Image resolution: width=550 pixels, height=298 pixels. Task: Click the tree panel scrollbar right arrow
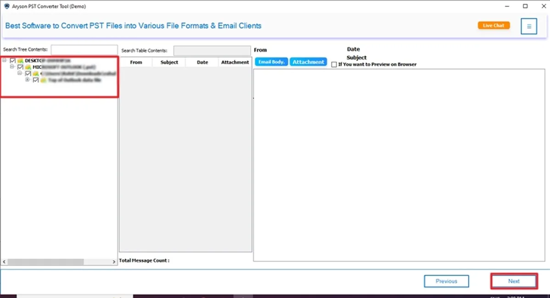(114, 262)
